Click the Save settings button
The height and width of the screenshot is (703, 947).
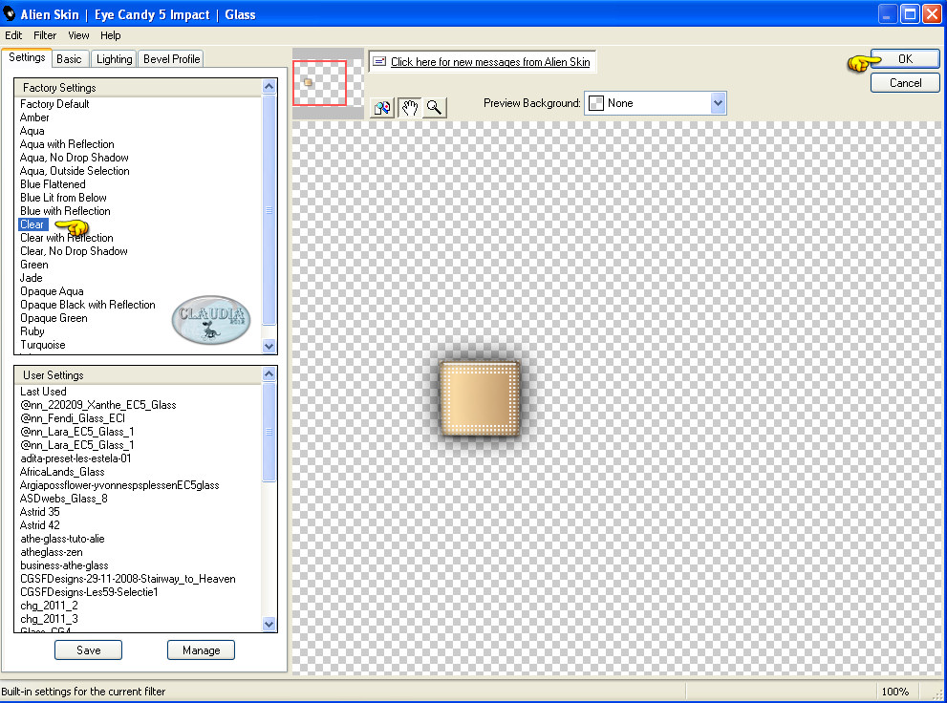click(88, 650)
